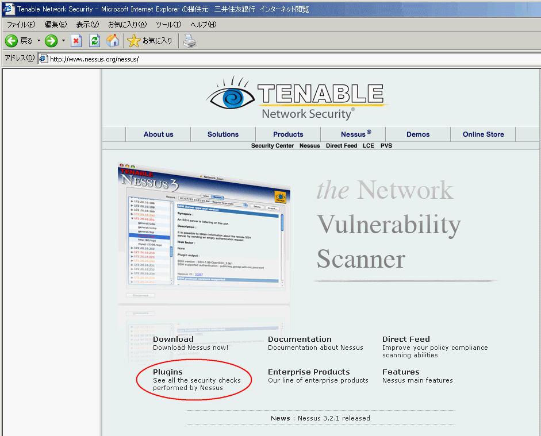Print the page using the printer icon
This screenshot has width=541, height=436.
point(189,41)
